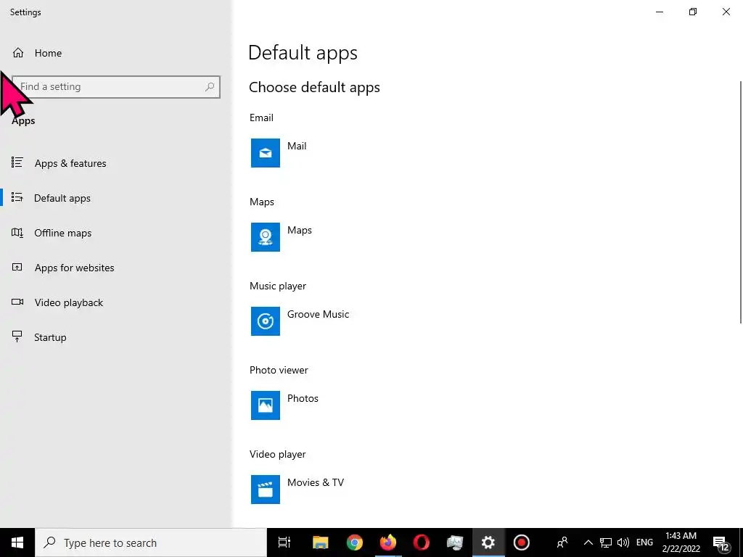Screen dimensions: 743x557
Task: Click the Movies & TV icon
Action: [x=266, y=490]
